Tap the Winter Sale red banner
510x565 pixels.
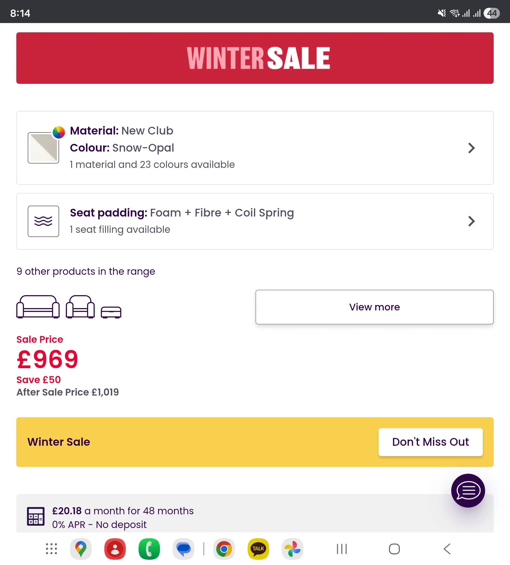[x=255, y=58]
